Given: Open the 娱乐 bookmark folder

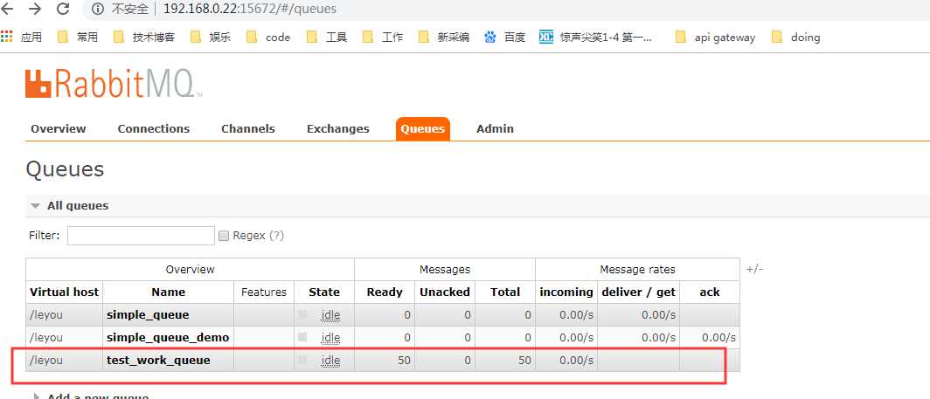Looking at the screenshot, I should [211, 38].
